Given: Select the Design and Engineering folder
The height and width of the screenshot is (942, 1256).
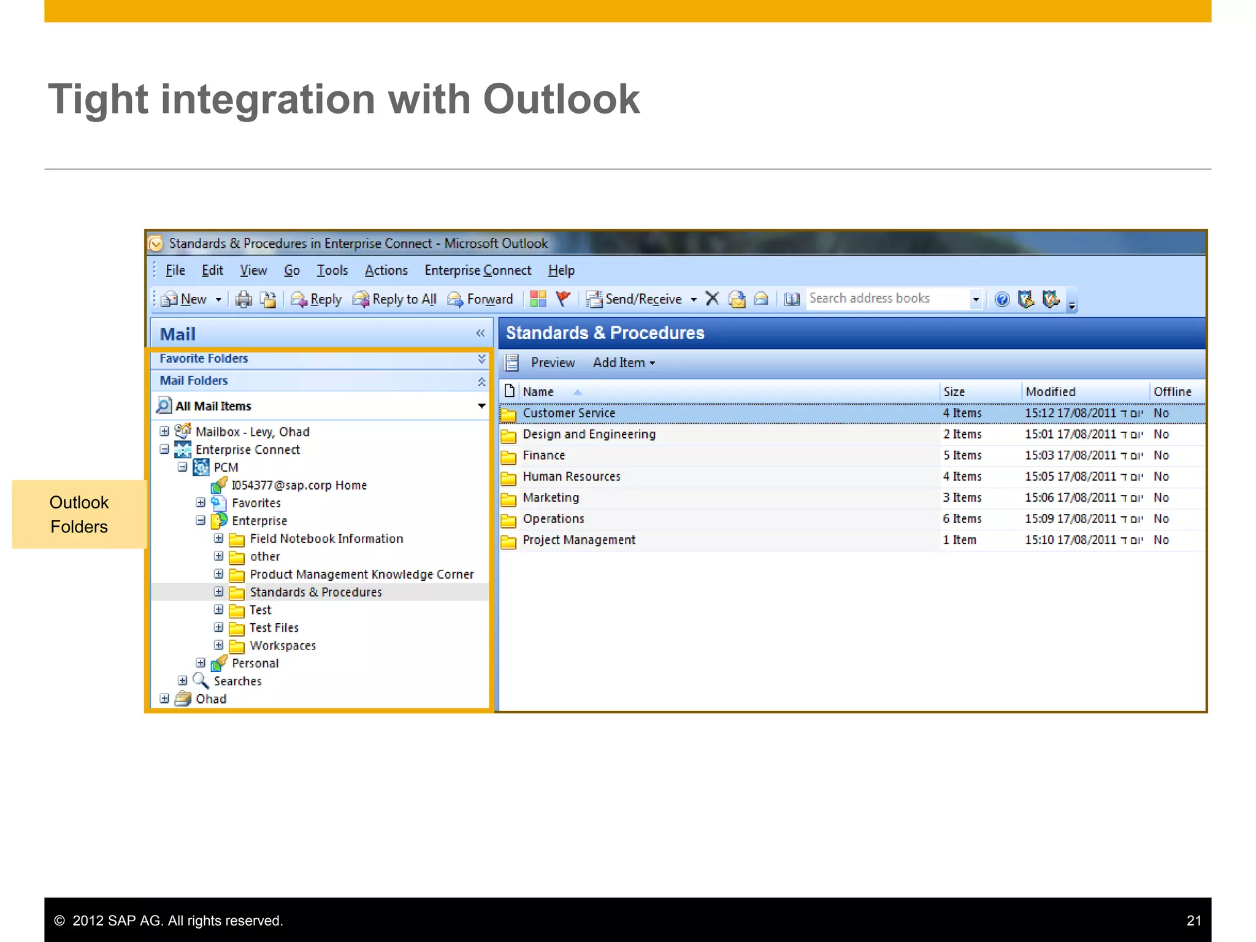Looking at the screenshot, I should (852, 434).
